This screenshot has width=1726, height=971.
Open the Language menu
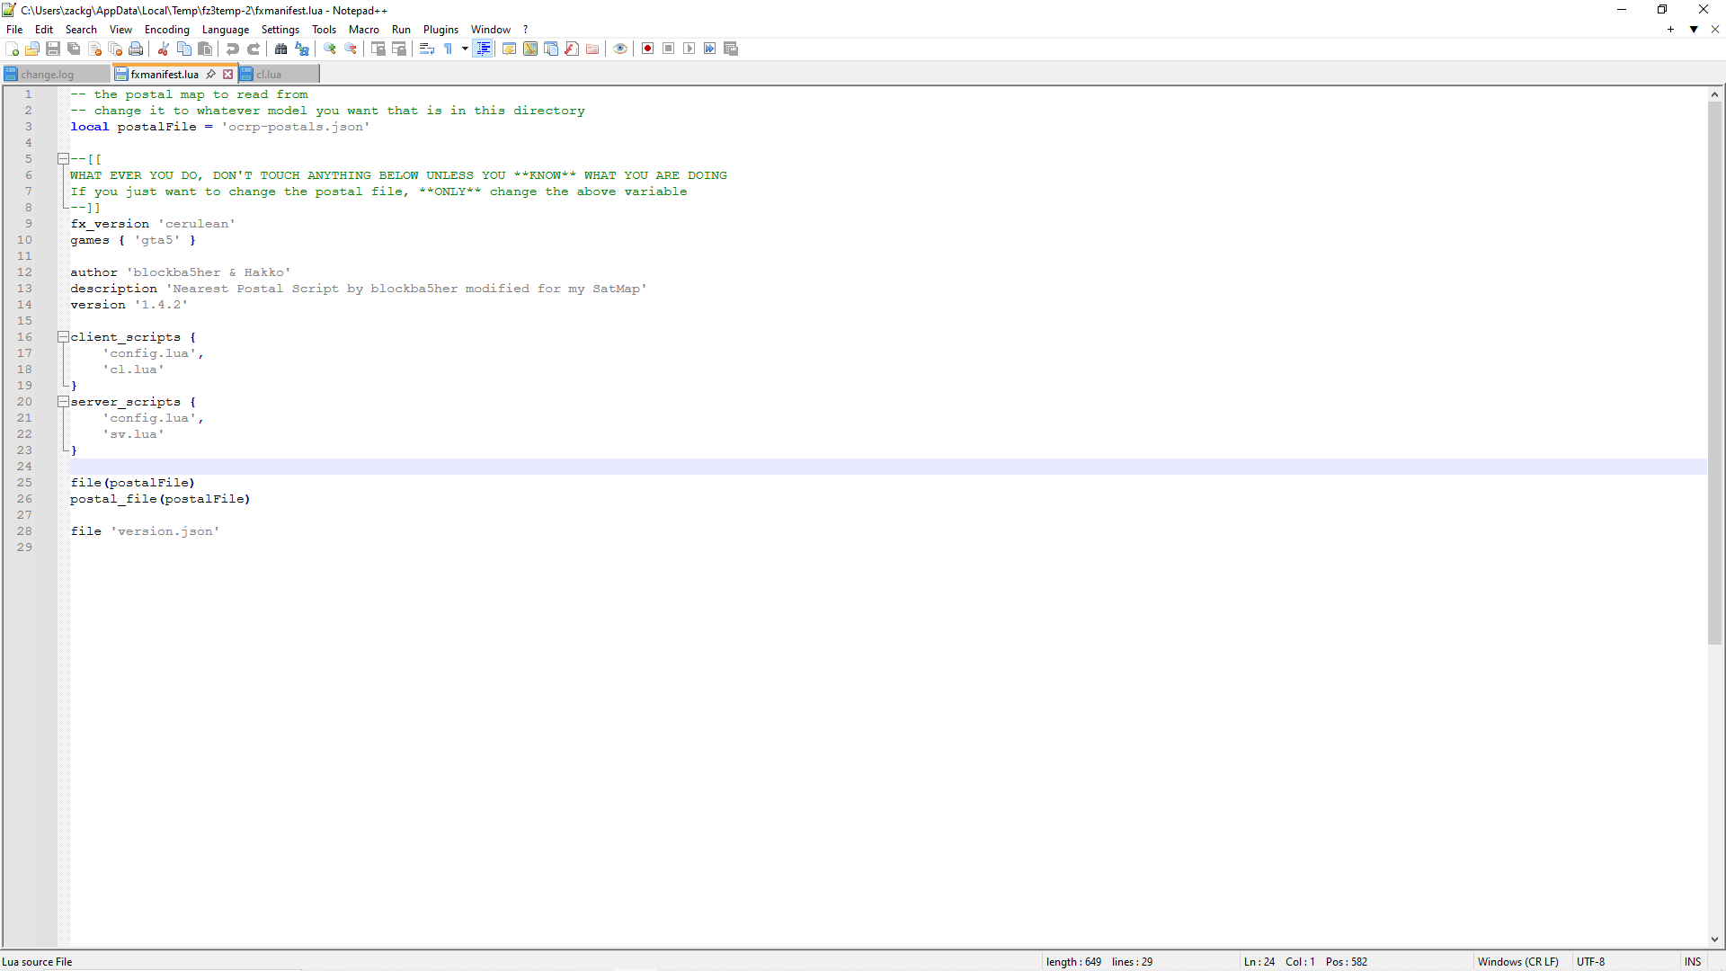(226, 29)
